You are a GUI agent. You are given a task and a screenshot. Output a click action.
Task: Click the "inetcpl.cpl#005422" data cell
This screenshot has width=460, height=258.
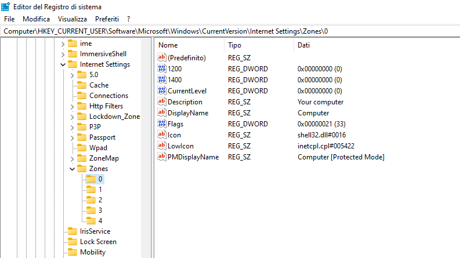326,146
